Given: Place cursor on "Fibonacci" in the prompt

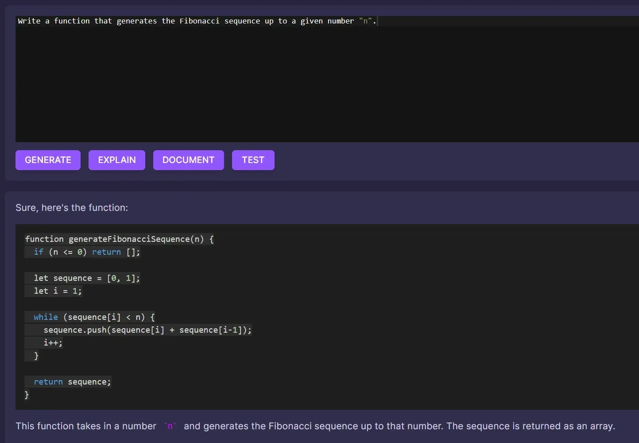Looking at the screenshot, I should [x=199, y=21].
